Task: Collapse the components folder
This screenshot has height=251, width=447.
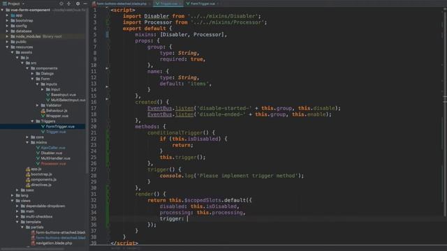Action: [27, 68]
